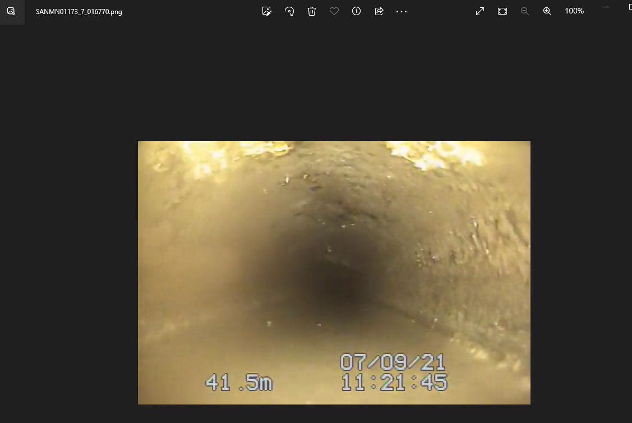Click the 100% zoom level
Viewport: 632px width, 423px height.
tap(574, 11)
